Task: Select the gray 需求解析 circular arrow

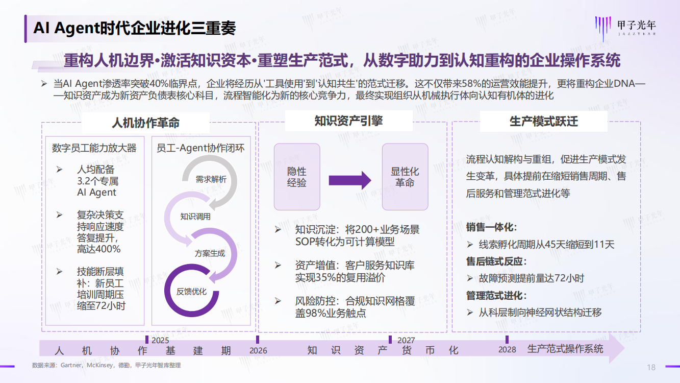Action: click(x=211, y=180)
